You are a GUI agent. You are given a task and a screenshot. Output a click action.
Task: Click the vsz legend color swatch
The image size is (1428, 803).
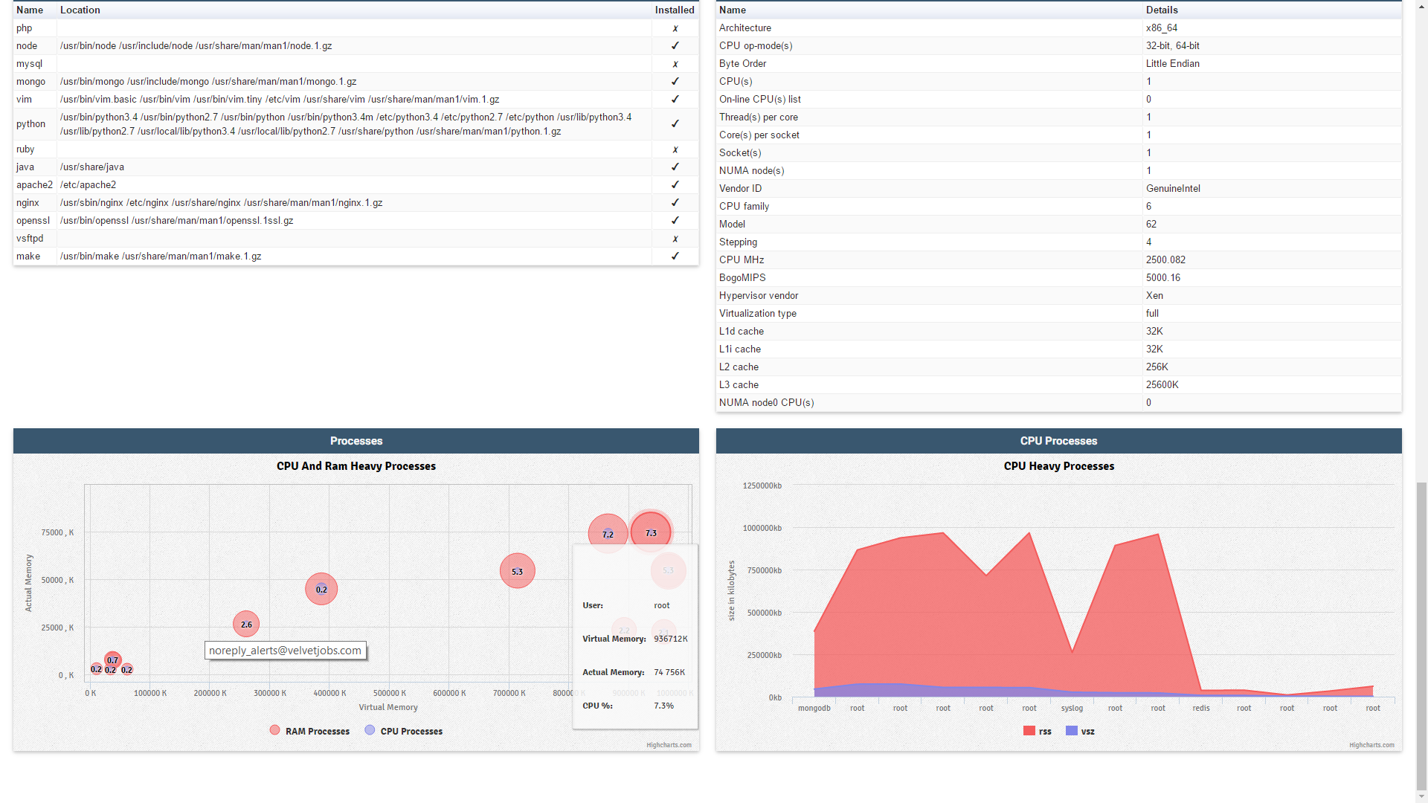tap(1071, 731)
